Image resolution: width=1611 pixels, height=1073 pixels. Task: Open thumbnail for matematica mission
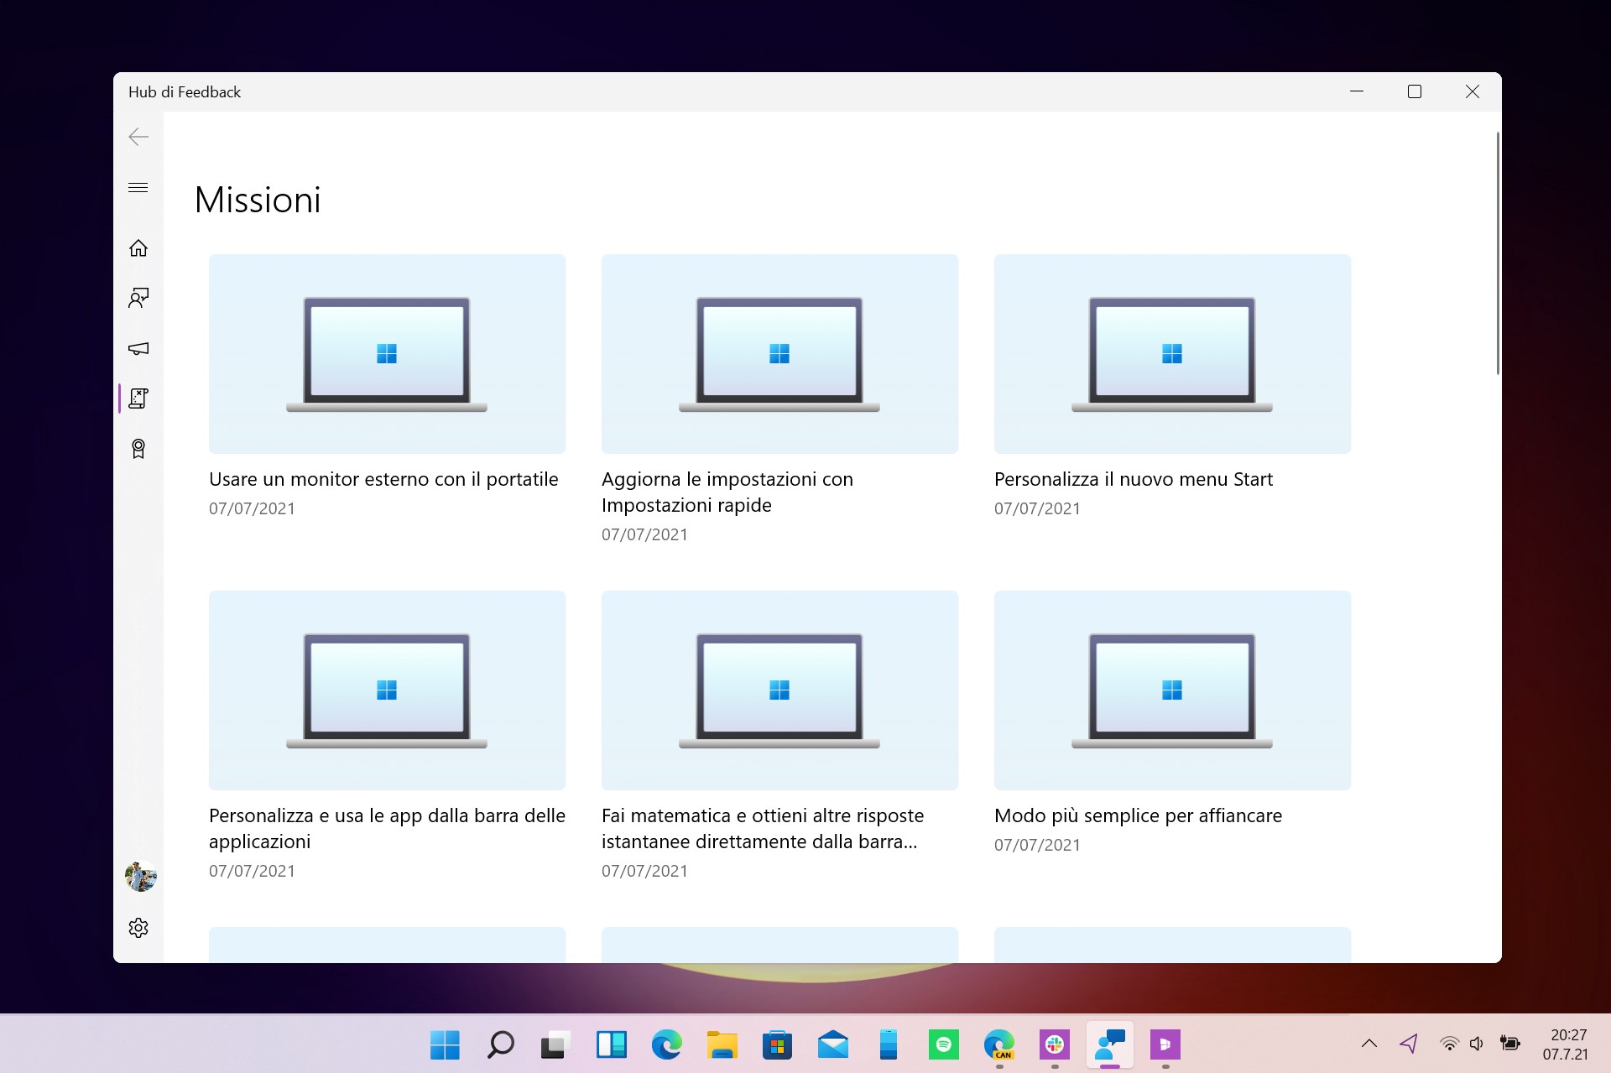[x=779, y=690]
